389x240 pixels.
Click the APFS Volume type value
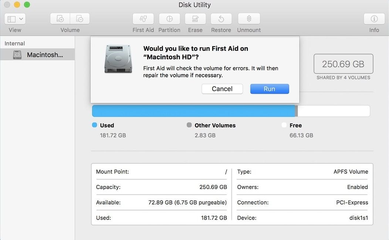coord(351,172)
